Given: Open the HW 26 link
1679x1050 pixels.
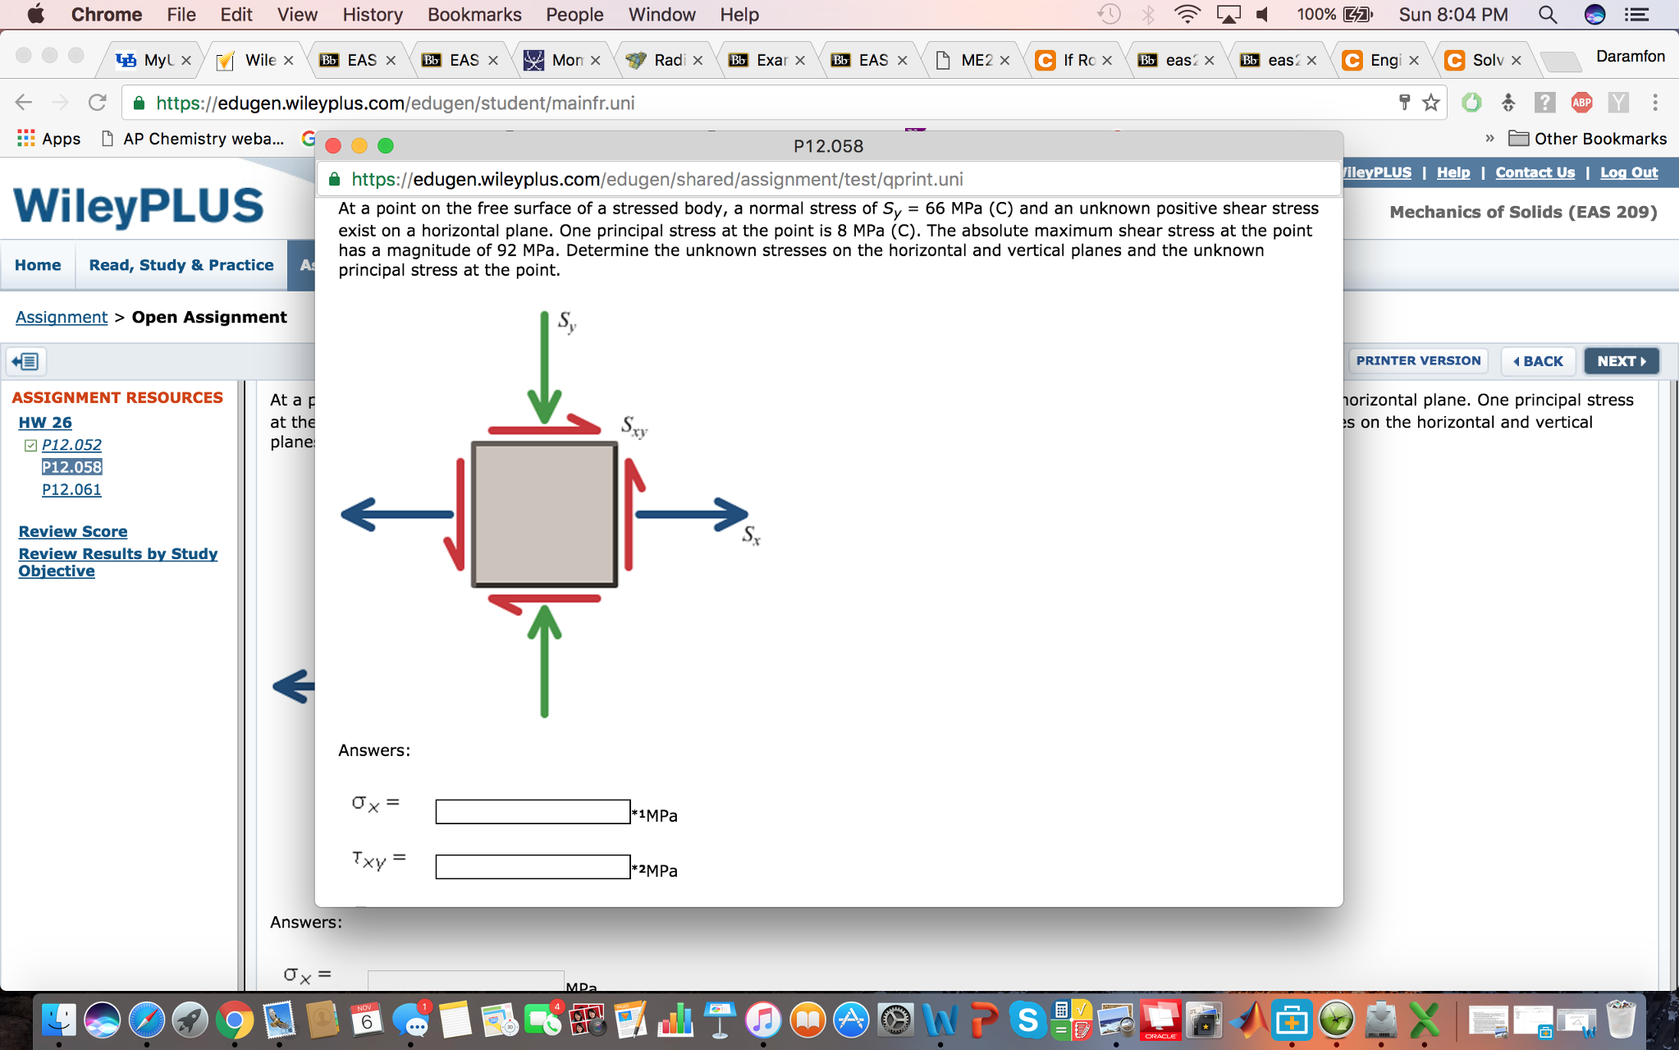Looking at the screenshot, I should [x=45, y=422].
